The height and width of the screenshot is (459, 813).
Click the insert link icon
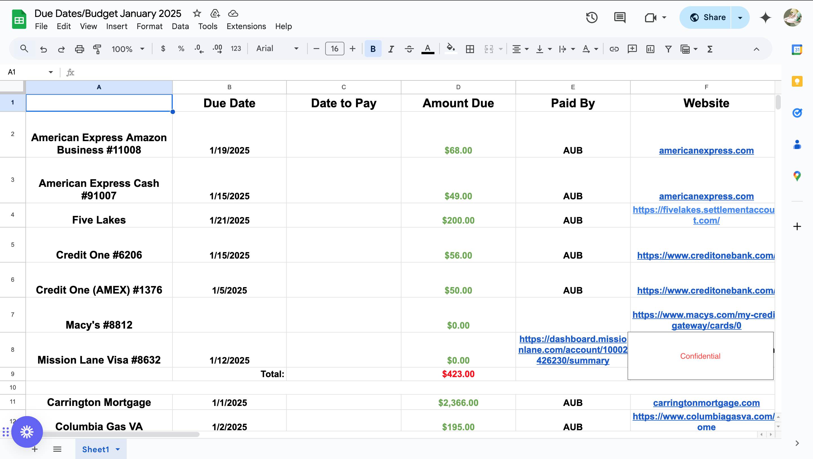[614, 49]
